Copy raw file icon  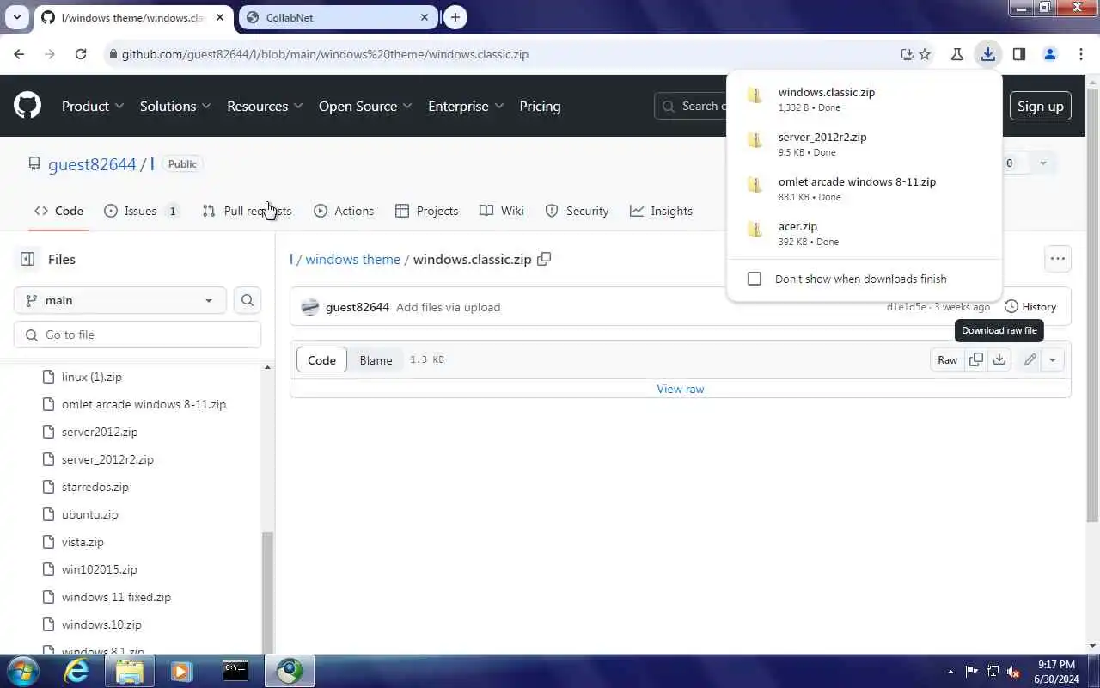(x=975, y=359)
